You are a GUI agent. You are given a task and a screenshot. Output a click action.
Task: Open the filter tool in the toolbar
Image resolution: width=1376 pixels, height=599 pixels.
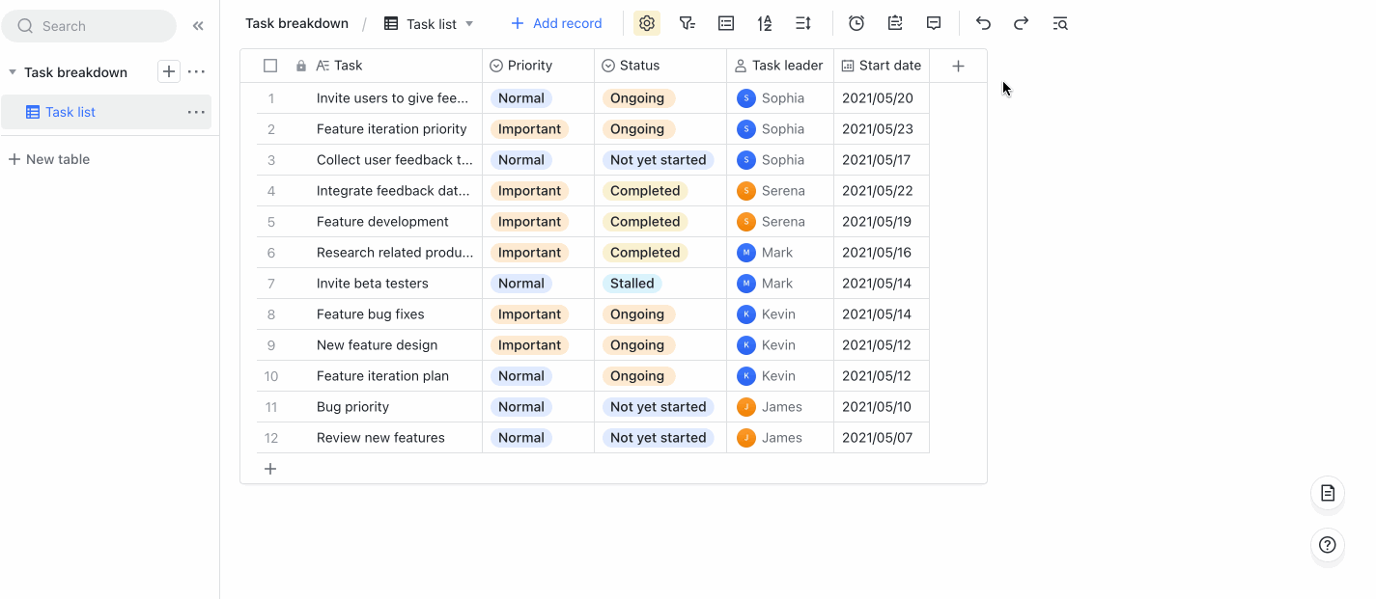pyautogui.click(x=687, y=22)
